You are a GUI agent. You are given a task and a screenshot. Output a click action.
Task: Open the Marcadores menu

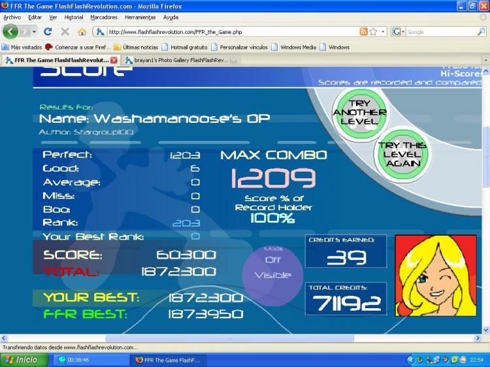click(104, 17)
